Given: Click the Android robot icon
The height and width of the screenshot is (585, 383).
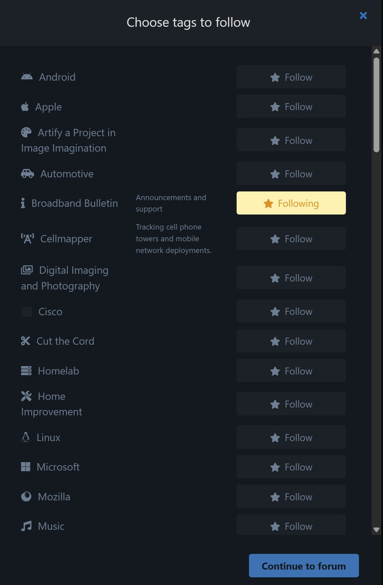Looking at the screenshot, I should (x=27, y=77).
